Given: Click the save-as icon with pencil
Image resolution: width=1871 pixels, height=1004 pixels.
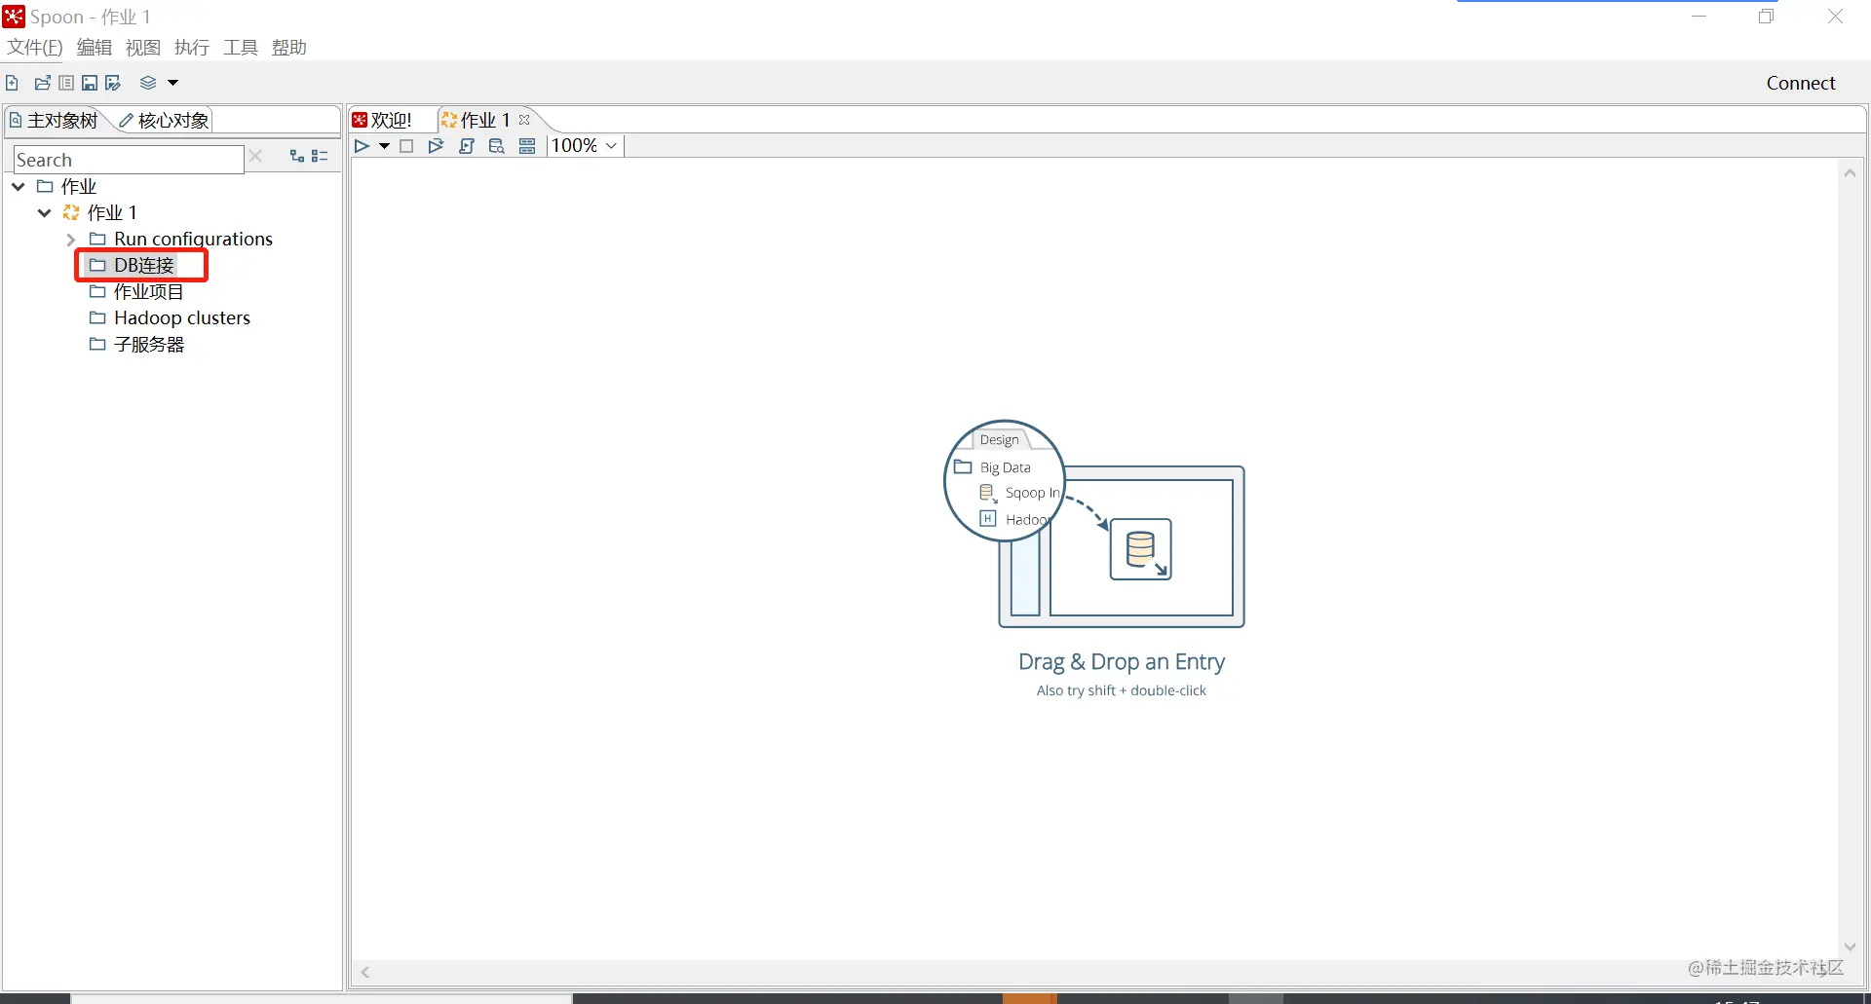Looking at the screenshot, I should point(113,83).
